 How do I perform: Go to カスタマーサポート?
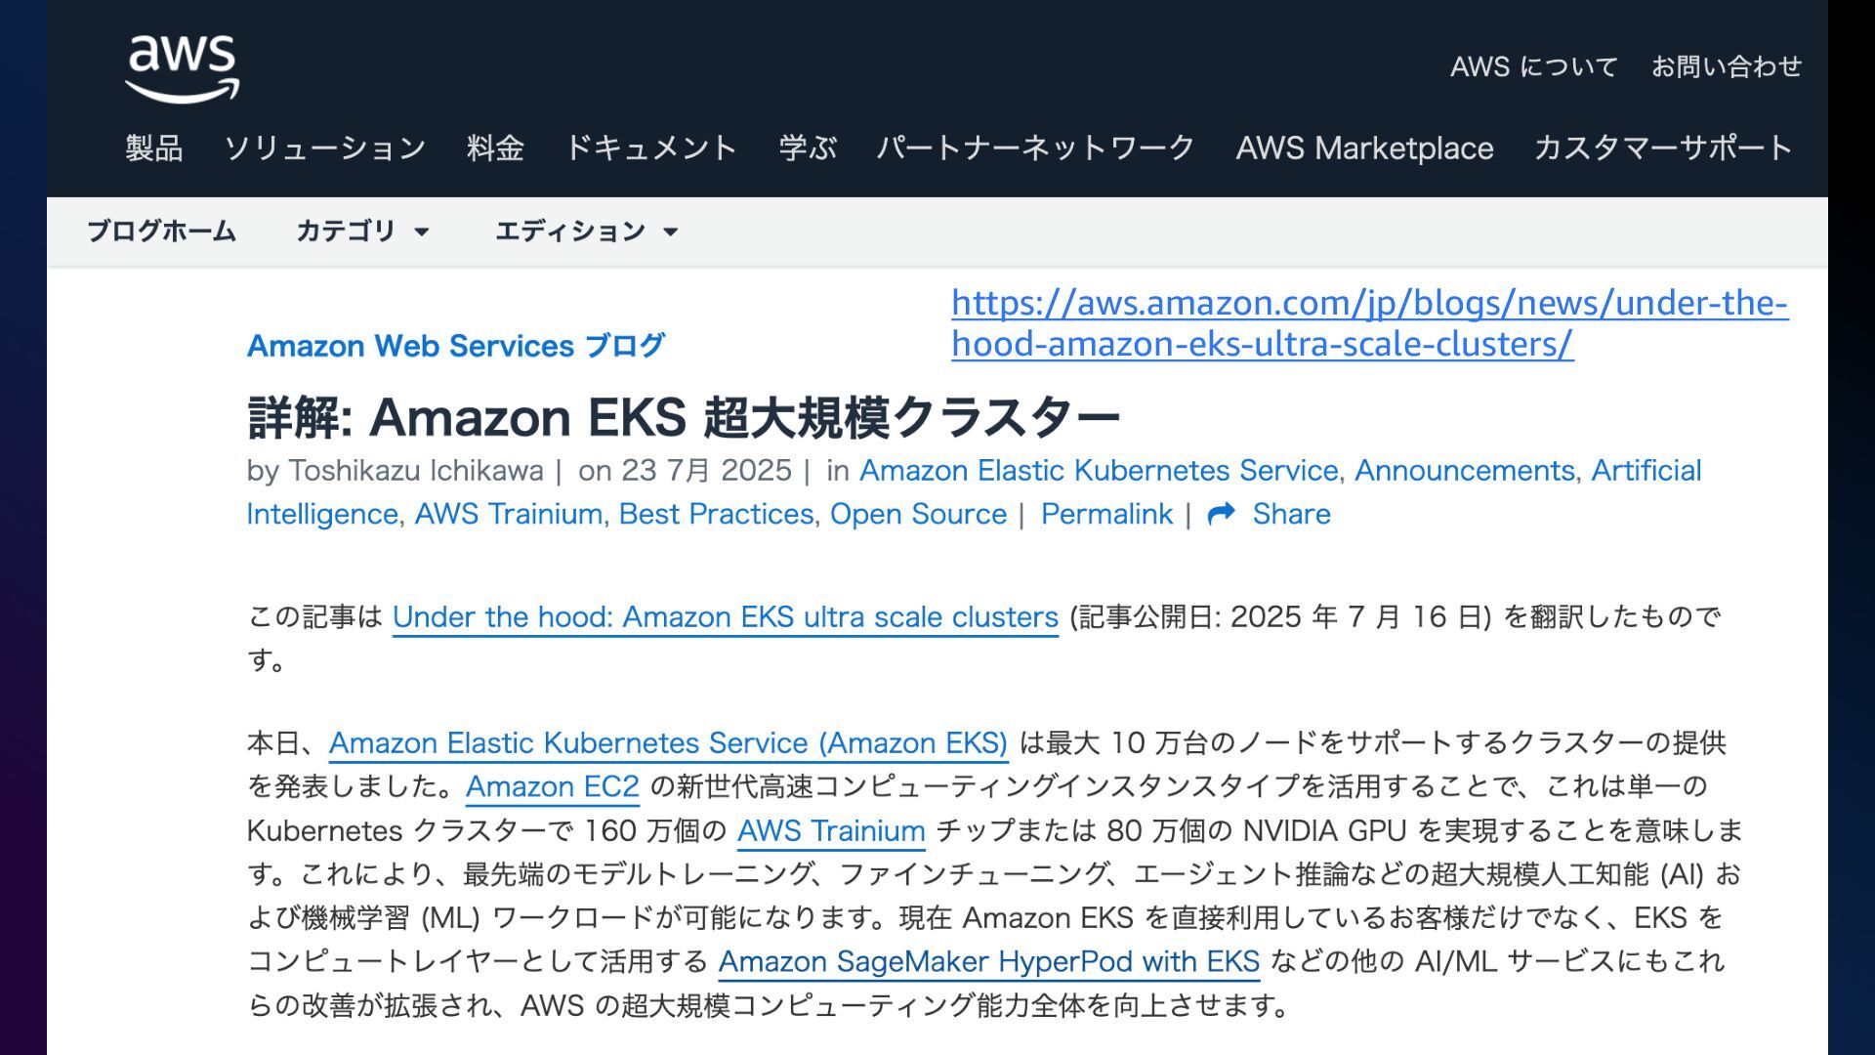(x=1663, y=148)
